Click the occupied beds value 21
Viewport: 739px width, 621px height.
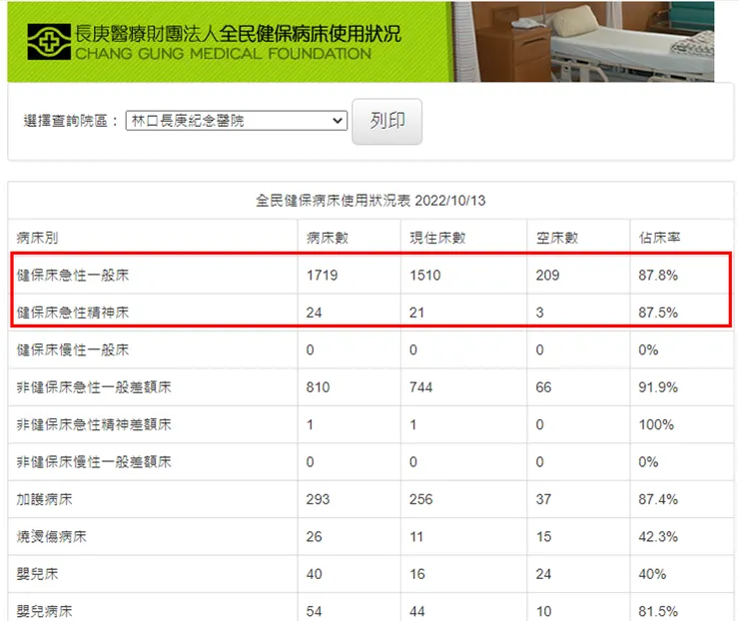coord(416,312)
